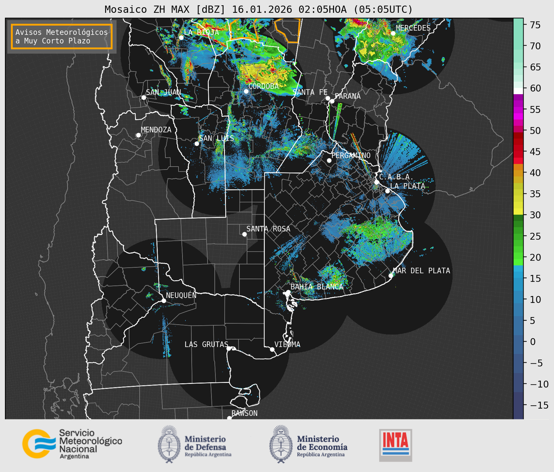Click the '45' value on the dBZ scale
The width and height of the screenshot is (554, 472).
(535, 152)
